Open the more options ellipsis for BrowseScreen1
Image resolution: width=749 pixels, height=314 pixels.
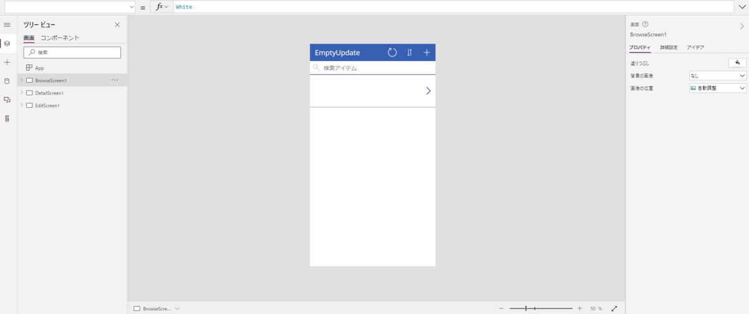point(114,80)
